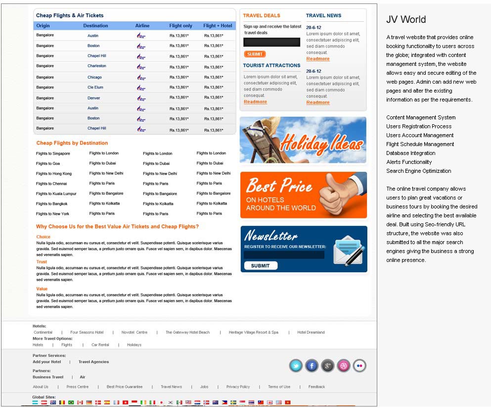Sort table by Airline column header
Image resolution: width=491 pixels, height=408 pixels.
tap(142, 26)
